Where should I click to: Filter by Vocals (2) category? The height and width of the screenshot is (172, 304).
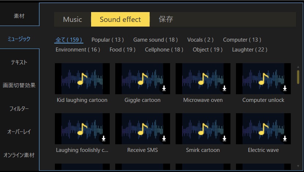pyautogui.click(x=200, y=40)
